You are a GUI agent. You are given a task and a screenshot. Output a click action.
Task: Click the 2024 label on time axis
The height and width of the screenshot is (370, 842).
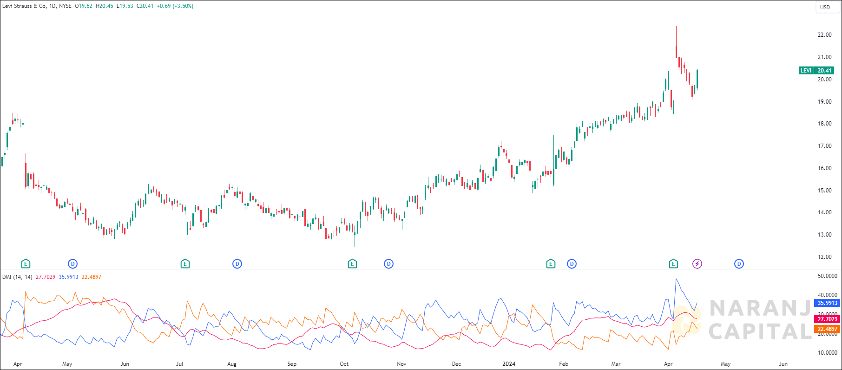pyautogui.click(x=509, y=364)
